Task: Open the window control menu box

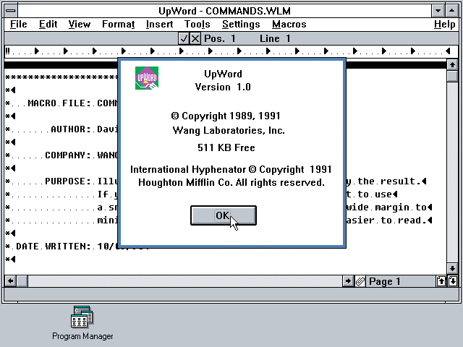Action: (11, 11)
